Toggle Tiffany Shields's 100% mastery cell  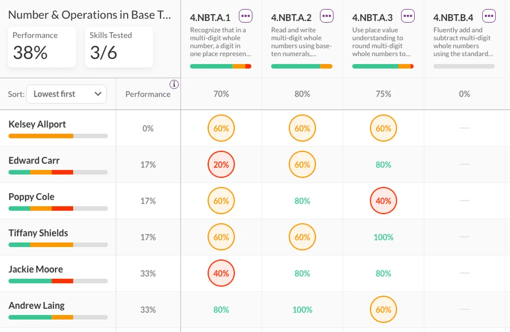383,237
